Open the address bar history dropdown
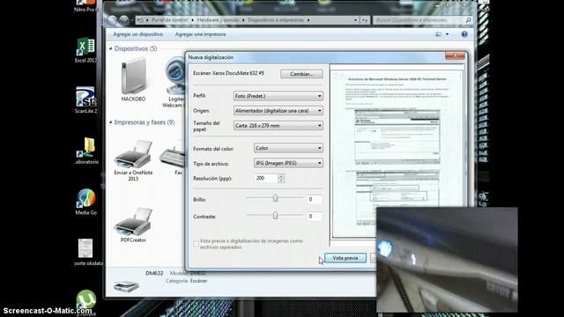This screenshot has height=317, width=564. point(355,20)
